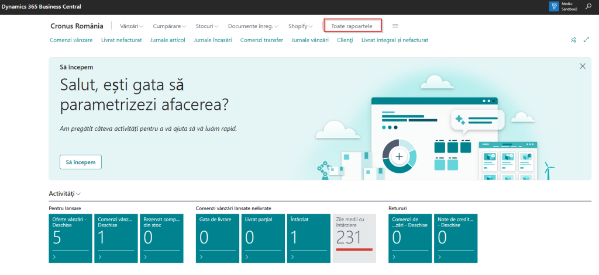Open Comenzi transfer link
This screenshot has height=275, width=599.
pos(261,40)
